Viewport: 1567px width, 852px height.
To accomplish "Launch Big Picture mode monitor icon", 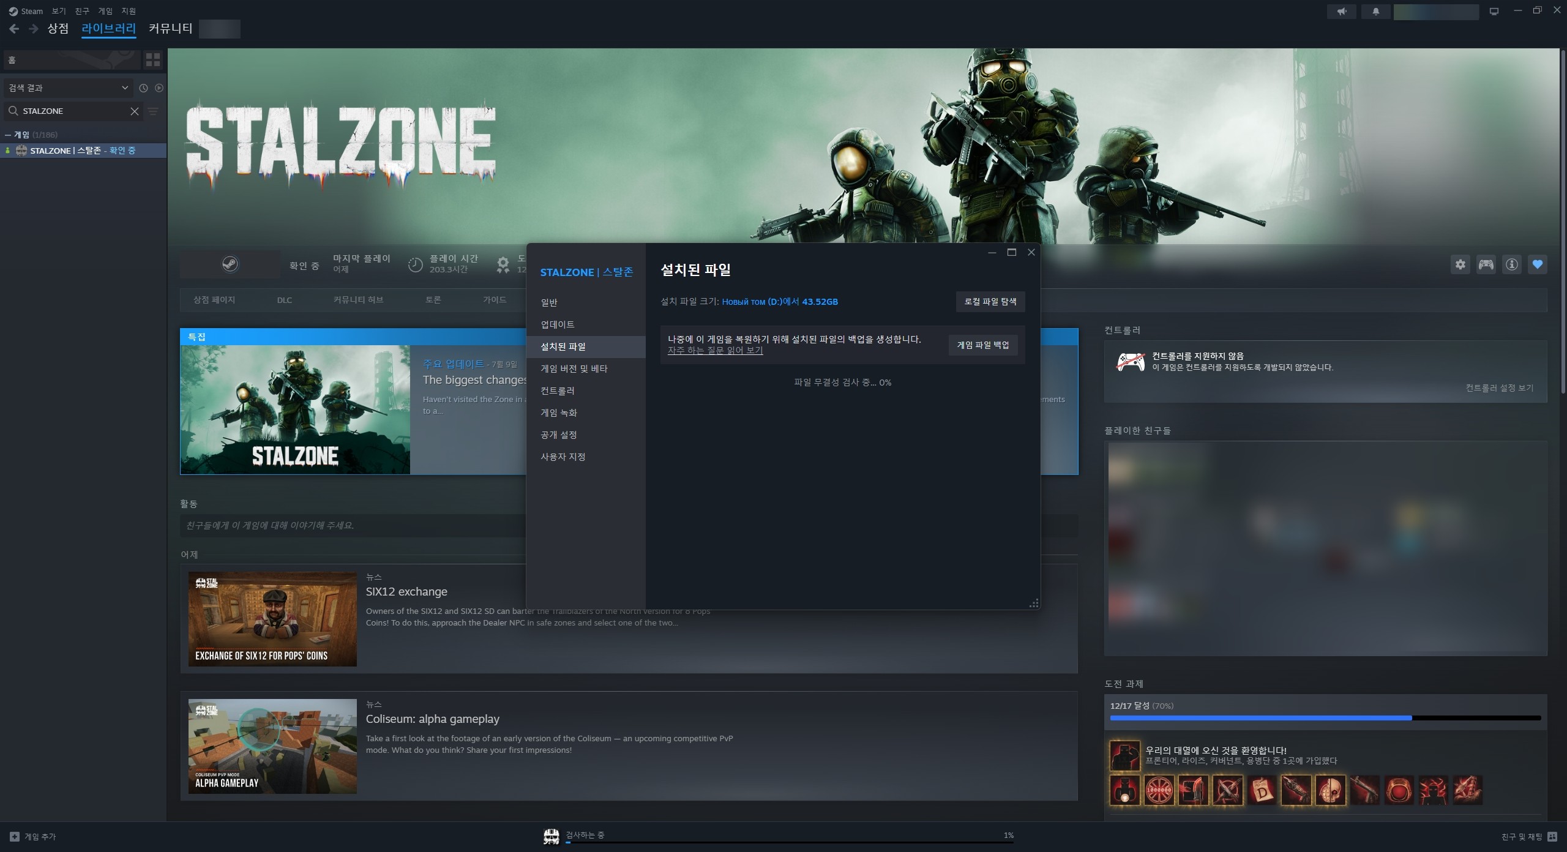I will [1494, 12].
